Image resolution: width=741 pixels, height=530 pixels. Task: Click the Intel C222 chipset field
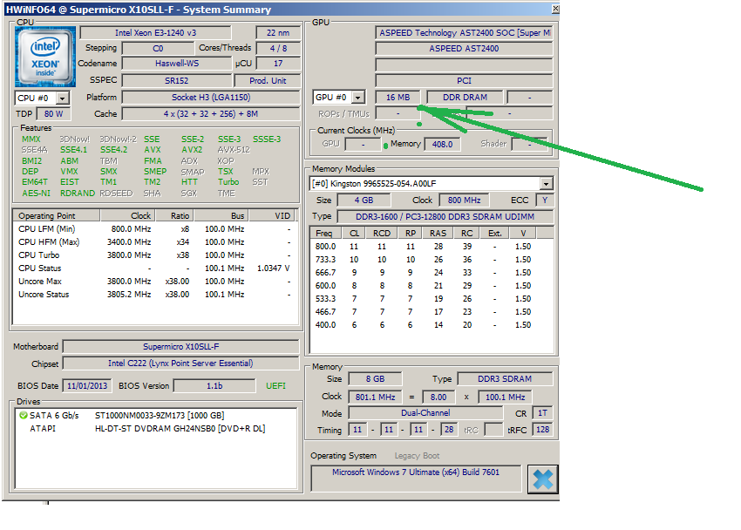(181, 364)
